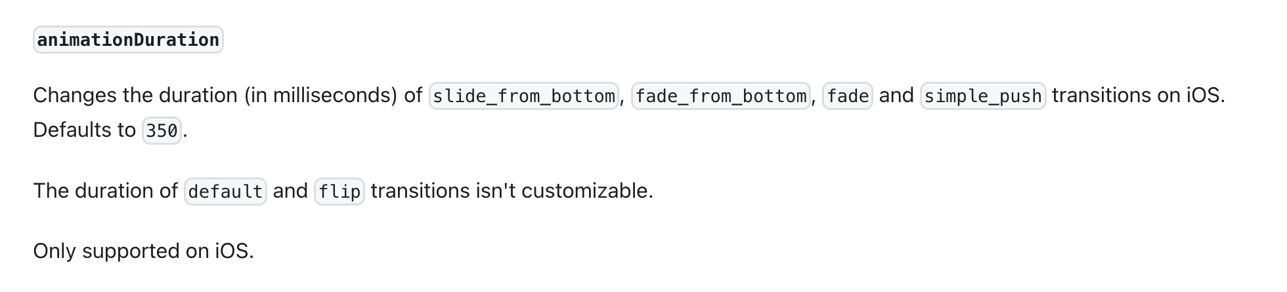Image resolution: width=1287 pixels, height=292 pixels.
Task: Click the "Defaults to" text
Action: (84, 130)
